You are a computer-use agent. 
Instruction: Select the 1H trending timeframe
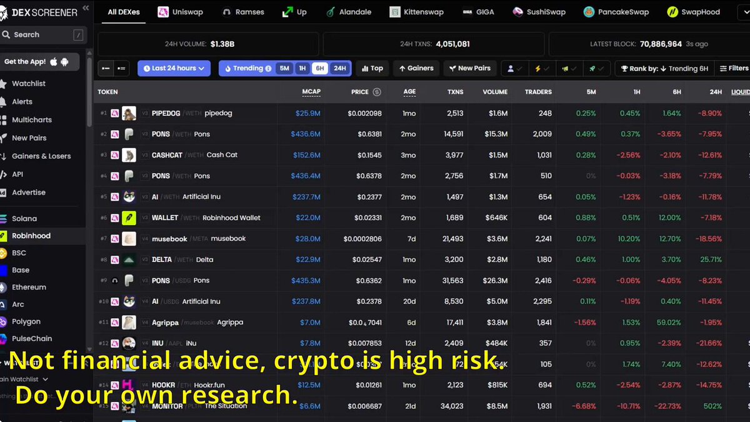(x=302, y=68)
